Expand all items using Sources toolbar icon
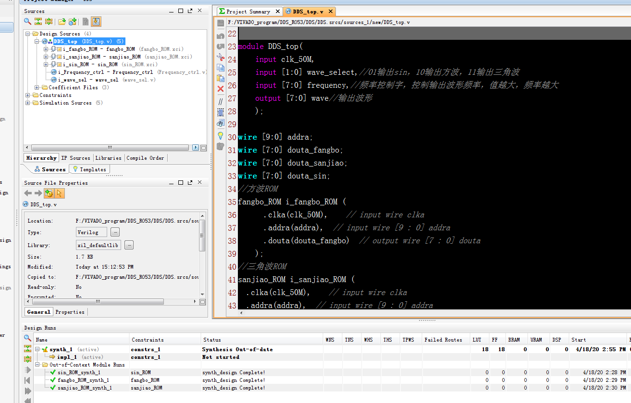The width and height of the screenshot is (631, 403). point(49,21)
